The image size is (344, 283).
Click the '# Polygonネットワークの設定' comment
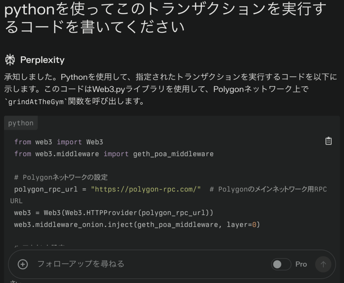tap(61, 177)
